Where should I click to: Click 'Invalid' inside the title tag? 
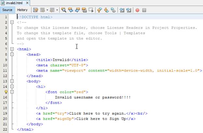[61, 60]
